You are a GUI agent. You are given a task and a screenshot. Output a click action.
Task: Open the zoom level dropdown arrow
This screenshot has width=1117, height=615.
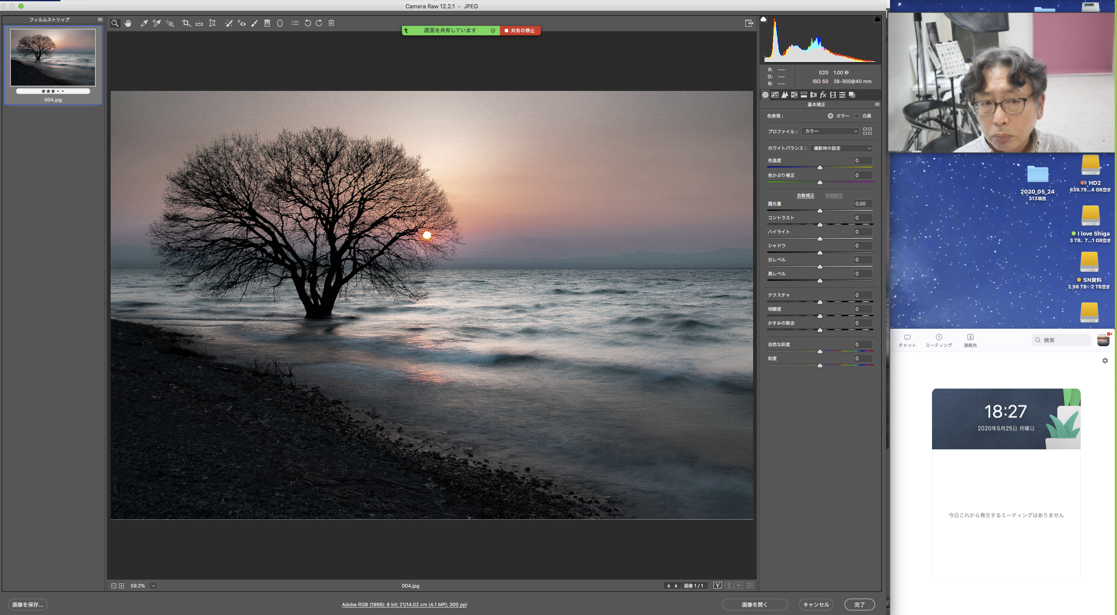click(154, 586)
